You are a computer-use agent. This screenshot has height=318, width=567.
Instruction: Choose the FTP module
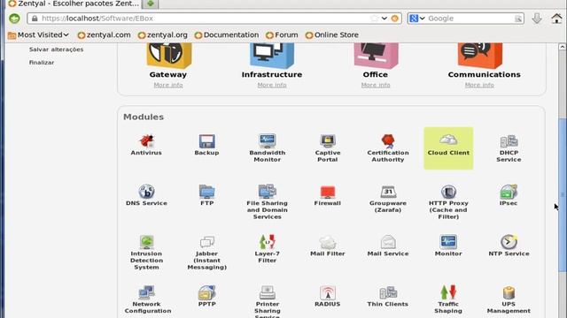tap(206, 195)
